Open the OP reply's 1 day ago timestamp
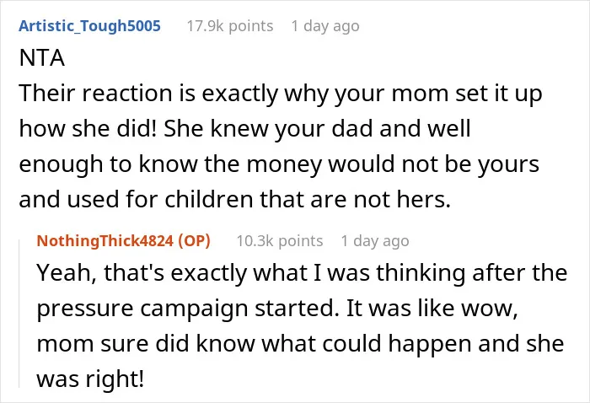 (375, 241)
